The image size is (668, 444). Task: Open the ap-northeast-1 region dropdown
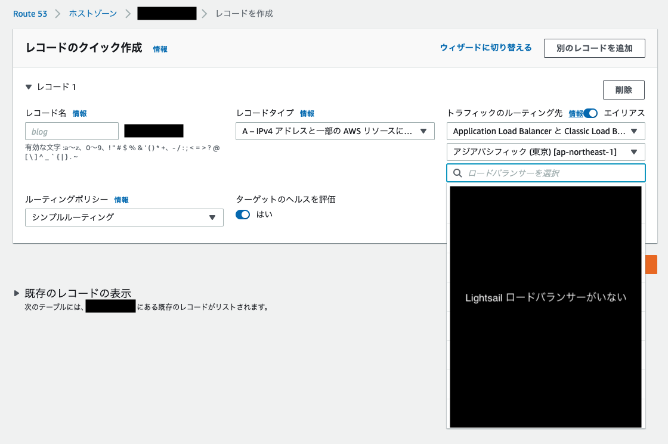[x=546, y=152]
